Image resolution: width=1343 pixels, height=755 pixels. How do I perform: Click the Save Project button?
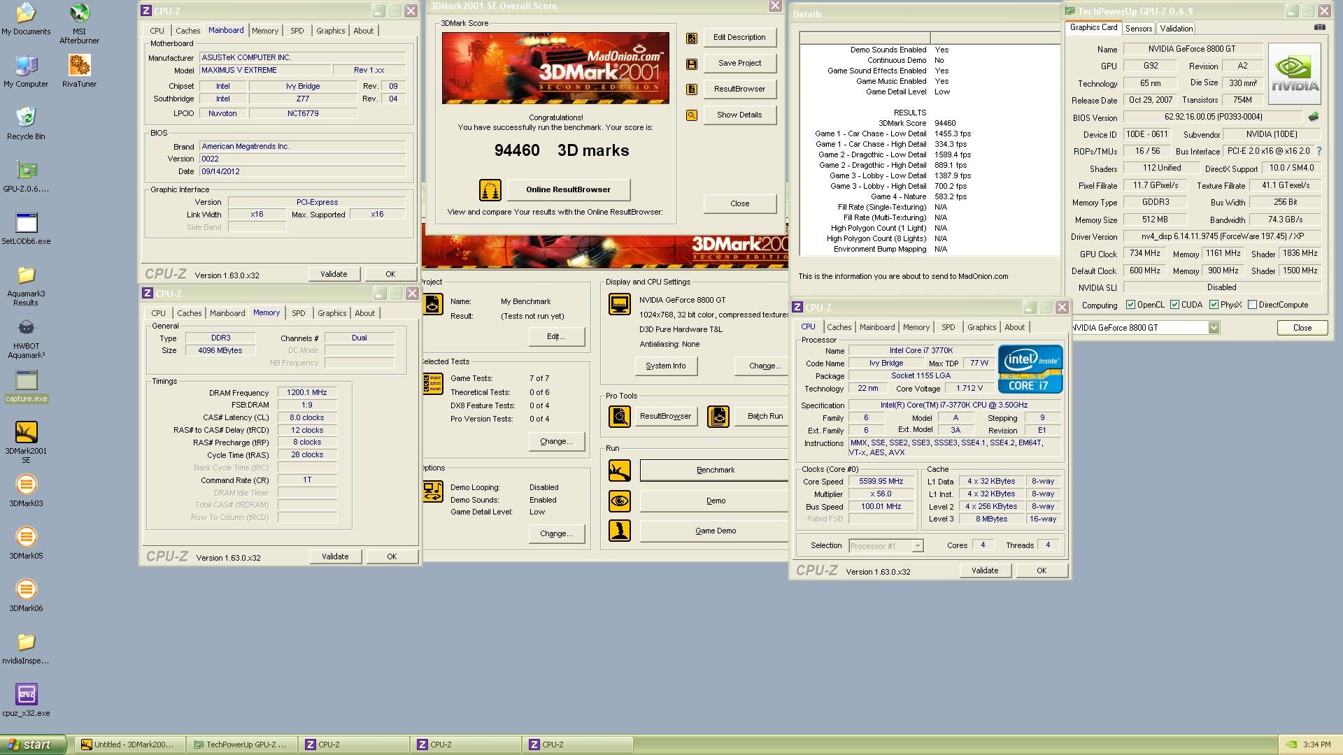[739, 63]
